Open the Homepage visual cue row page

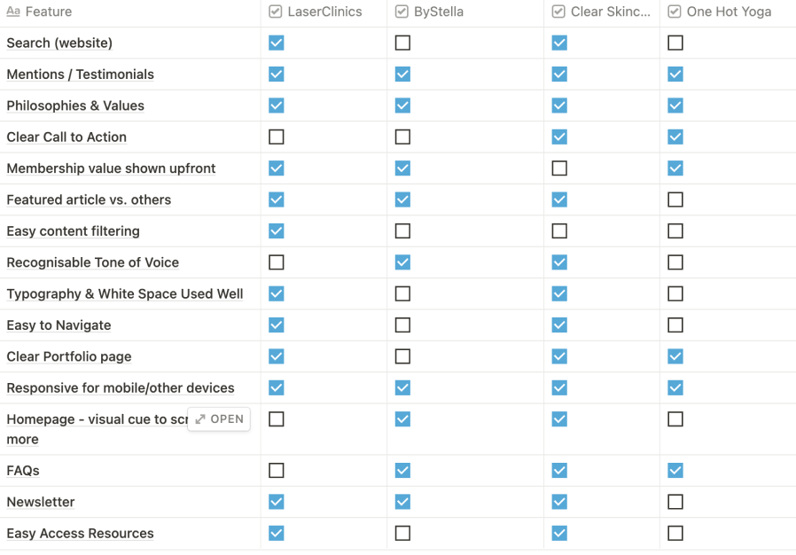coord(219,419)
